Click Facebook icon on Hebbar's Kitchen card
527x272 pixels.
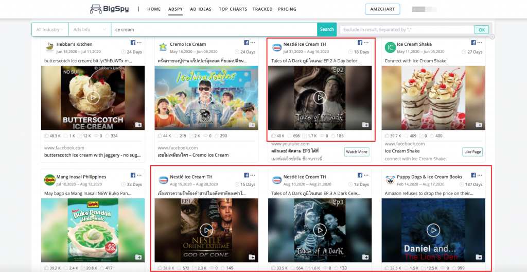133,43
